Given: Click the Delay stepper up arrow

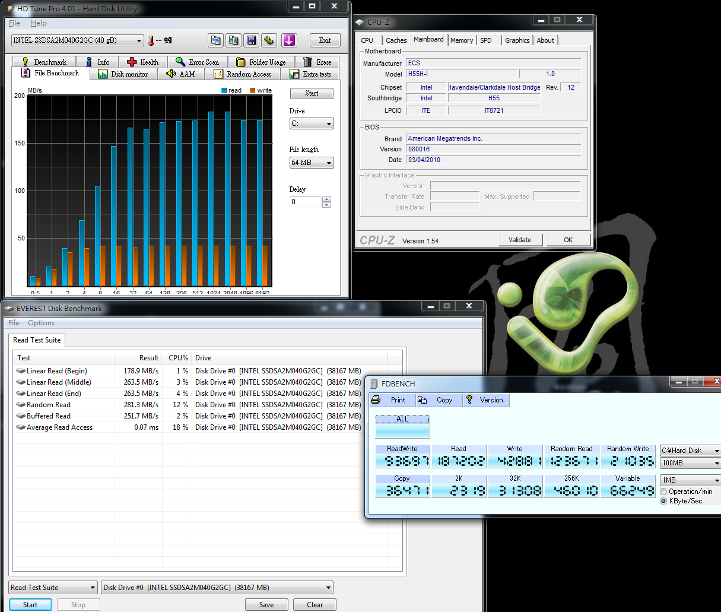Looking at the screenshot, I should (x=326, y=198).
